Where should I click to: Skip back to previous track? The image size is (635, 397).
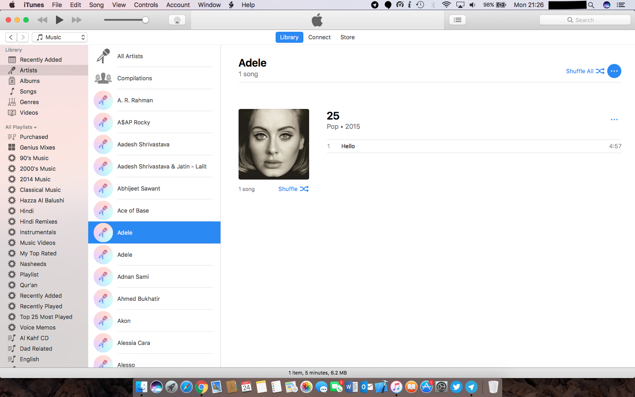point(42,20)
